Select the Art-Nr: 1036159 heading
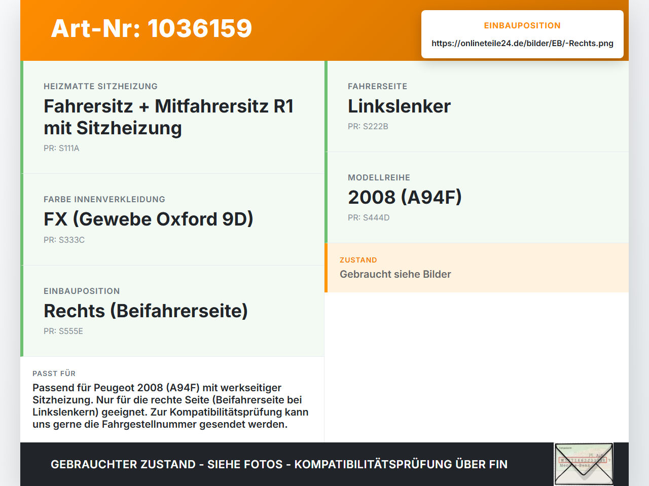The width and height of the screenshot is (649, 486). 152,28
